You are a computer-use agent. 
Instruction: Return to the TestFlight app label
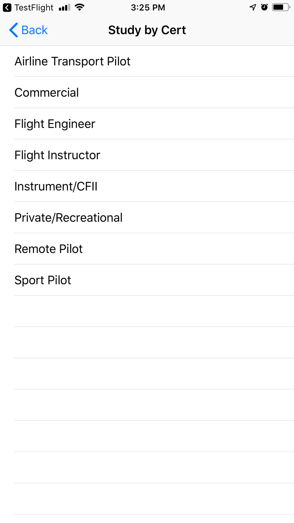pos(34,8)
